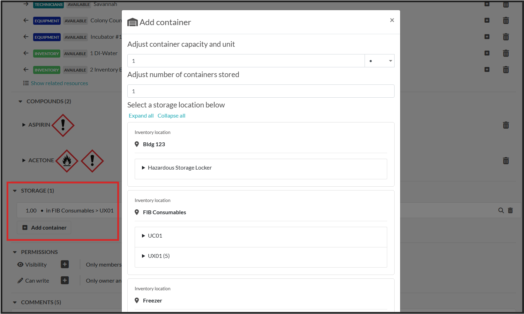This screenshot has width=524, height=314.
Task: Collapse the PERMISSIONS section
Action: tap(15, 252)
